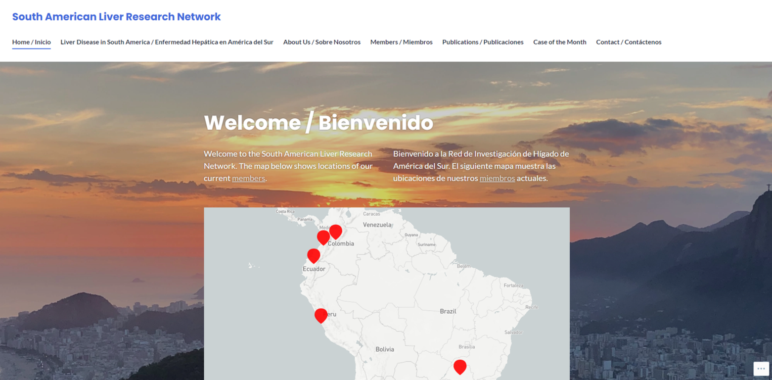
Task: Open the Members / Miembros menu item
Action: (x=401, y=42)
